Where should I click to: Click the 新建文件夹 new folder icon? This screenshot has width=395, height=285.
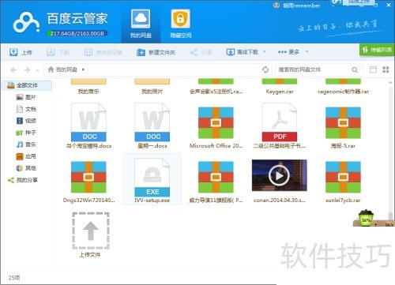click(141, 52)
